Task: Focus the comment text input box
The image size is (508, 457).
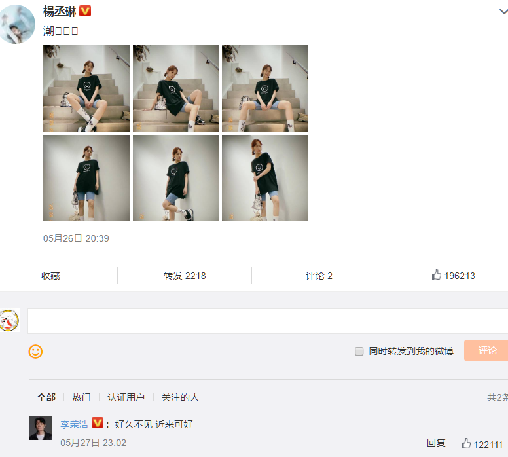Action: pyautogui.click(x=268, y=321)
